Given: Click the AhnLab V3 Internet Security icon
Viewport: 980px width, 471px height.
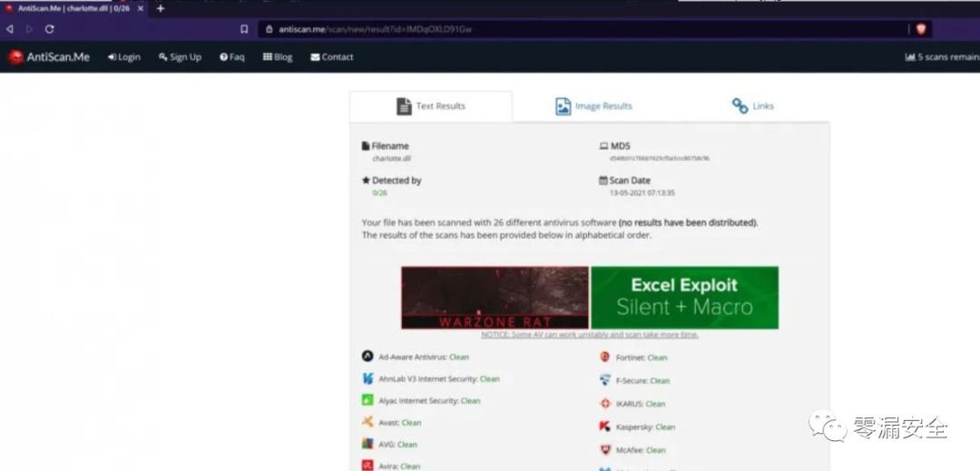Looking at the screenshot, I should click(367, 378).
